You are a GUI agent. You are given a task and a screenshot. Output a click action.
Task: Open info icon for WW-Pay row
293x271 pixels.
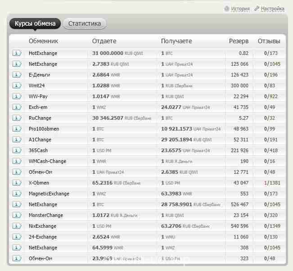point(17,96)
